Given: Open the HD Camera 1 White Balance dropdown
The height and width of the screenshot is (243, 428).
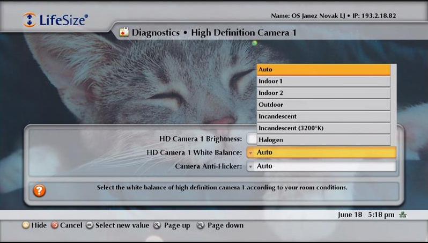Looking at the screenshot, I should (321, 152).
